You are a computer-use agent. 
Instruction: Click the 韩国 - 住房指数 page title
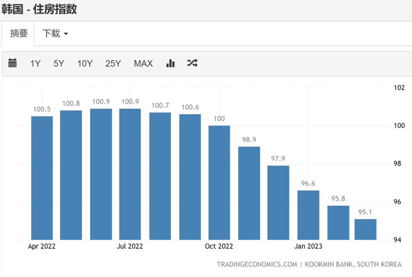coord(39,10)
